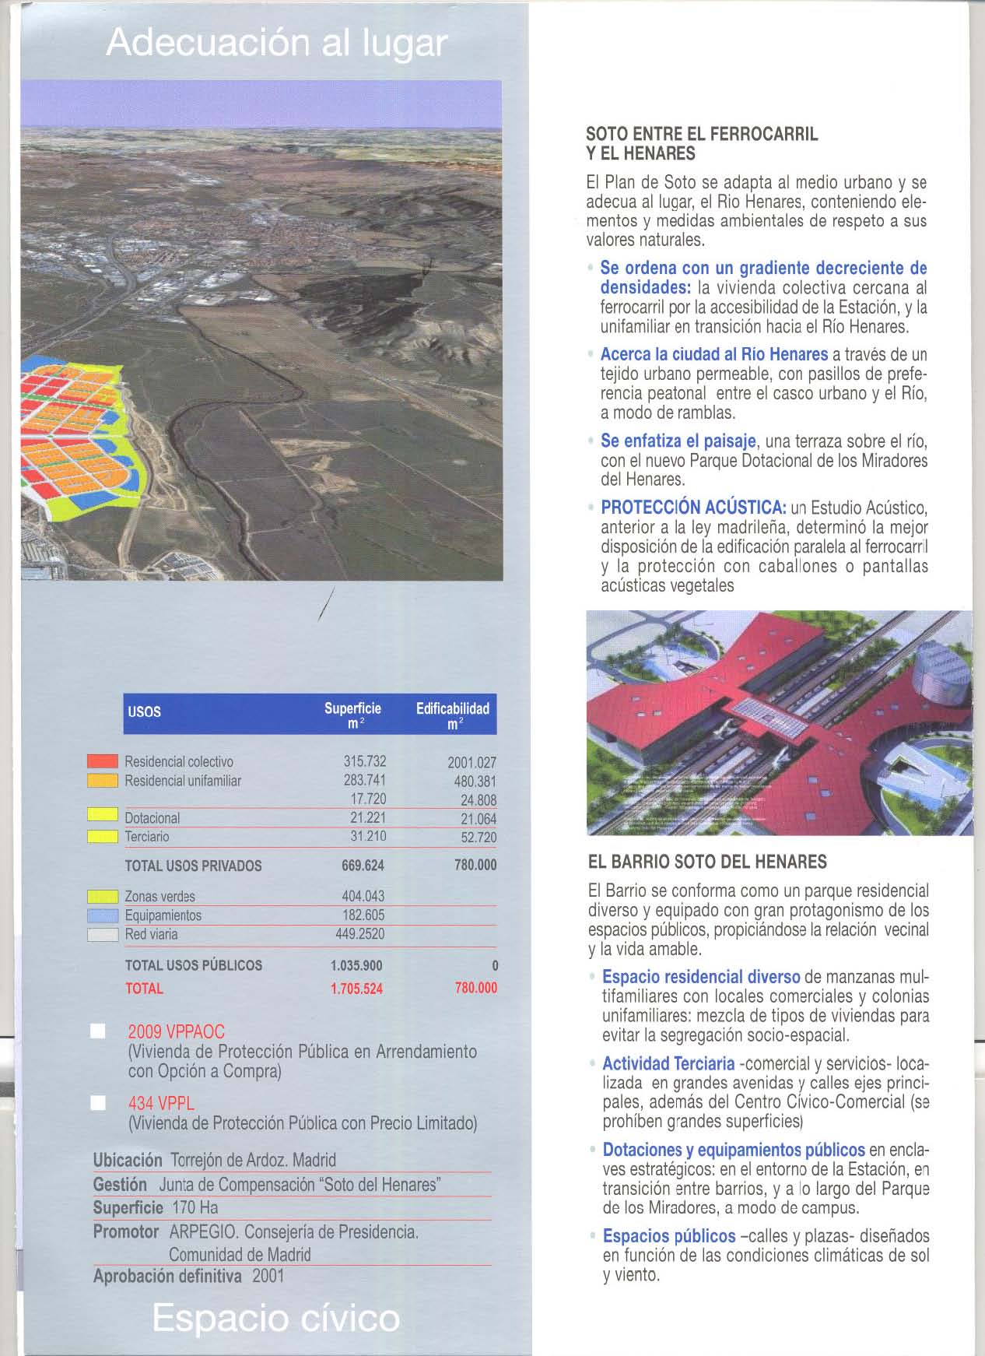This screenshot has height=1356, width=985.
Task: Click the USOS table column header
Action: click(144, 712)
